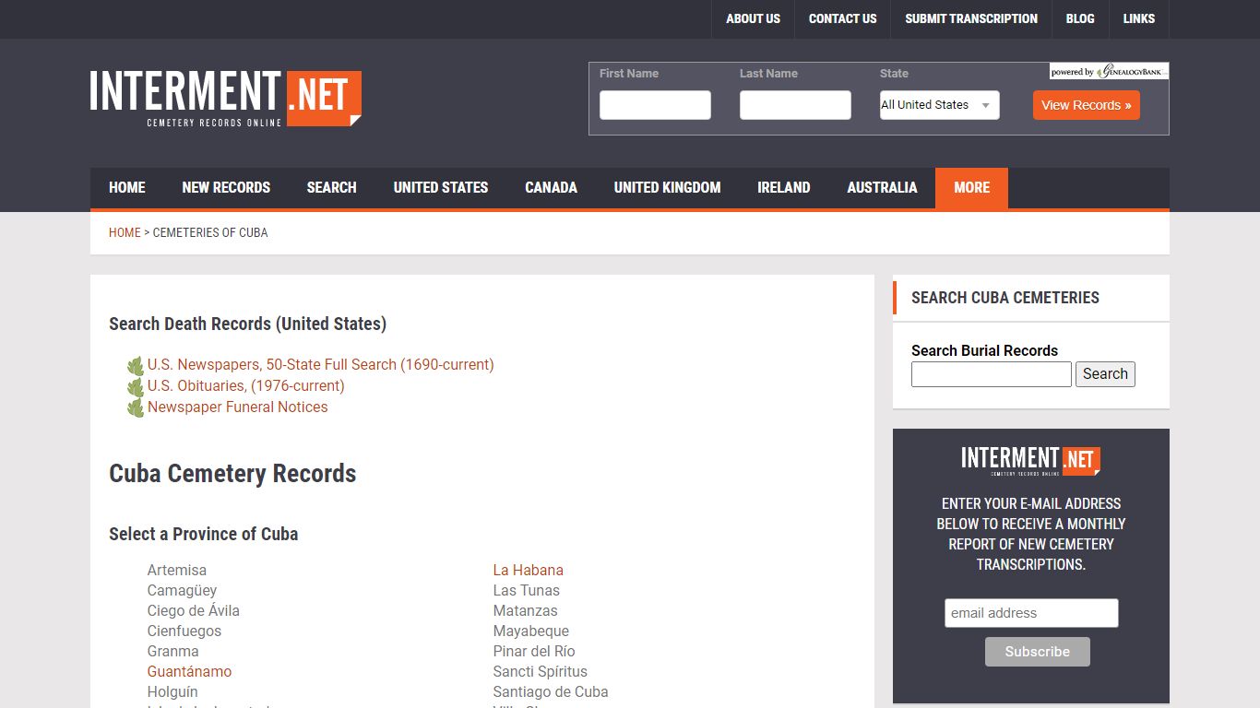The height and width of the screenshot is (708, 1260).
Task: Focus the email address field
Action: tap(1031, 613)
